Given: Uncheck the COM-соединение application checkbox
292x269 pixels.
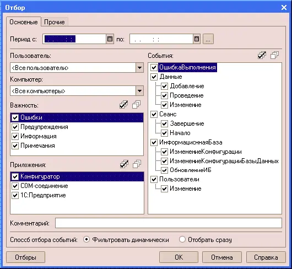Looking at the screenshot, I should pyautogui.click(x=15, y=186).
